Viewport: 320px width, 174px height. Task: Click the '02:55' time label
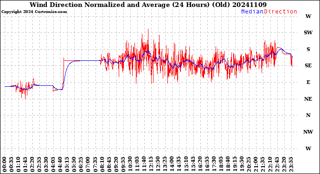coord(39,164)
